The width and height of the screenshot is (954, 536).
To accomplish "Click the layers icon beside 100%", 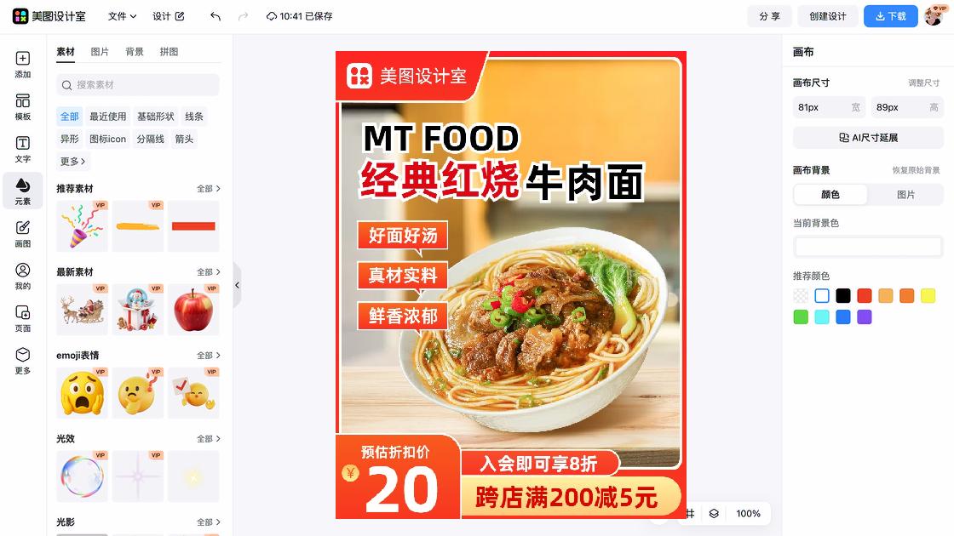I will [714, 514].
